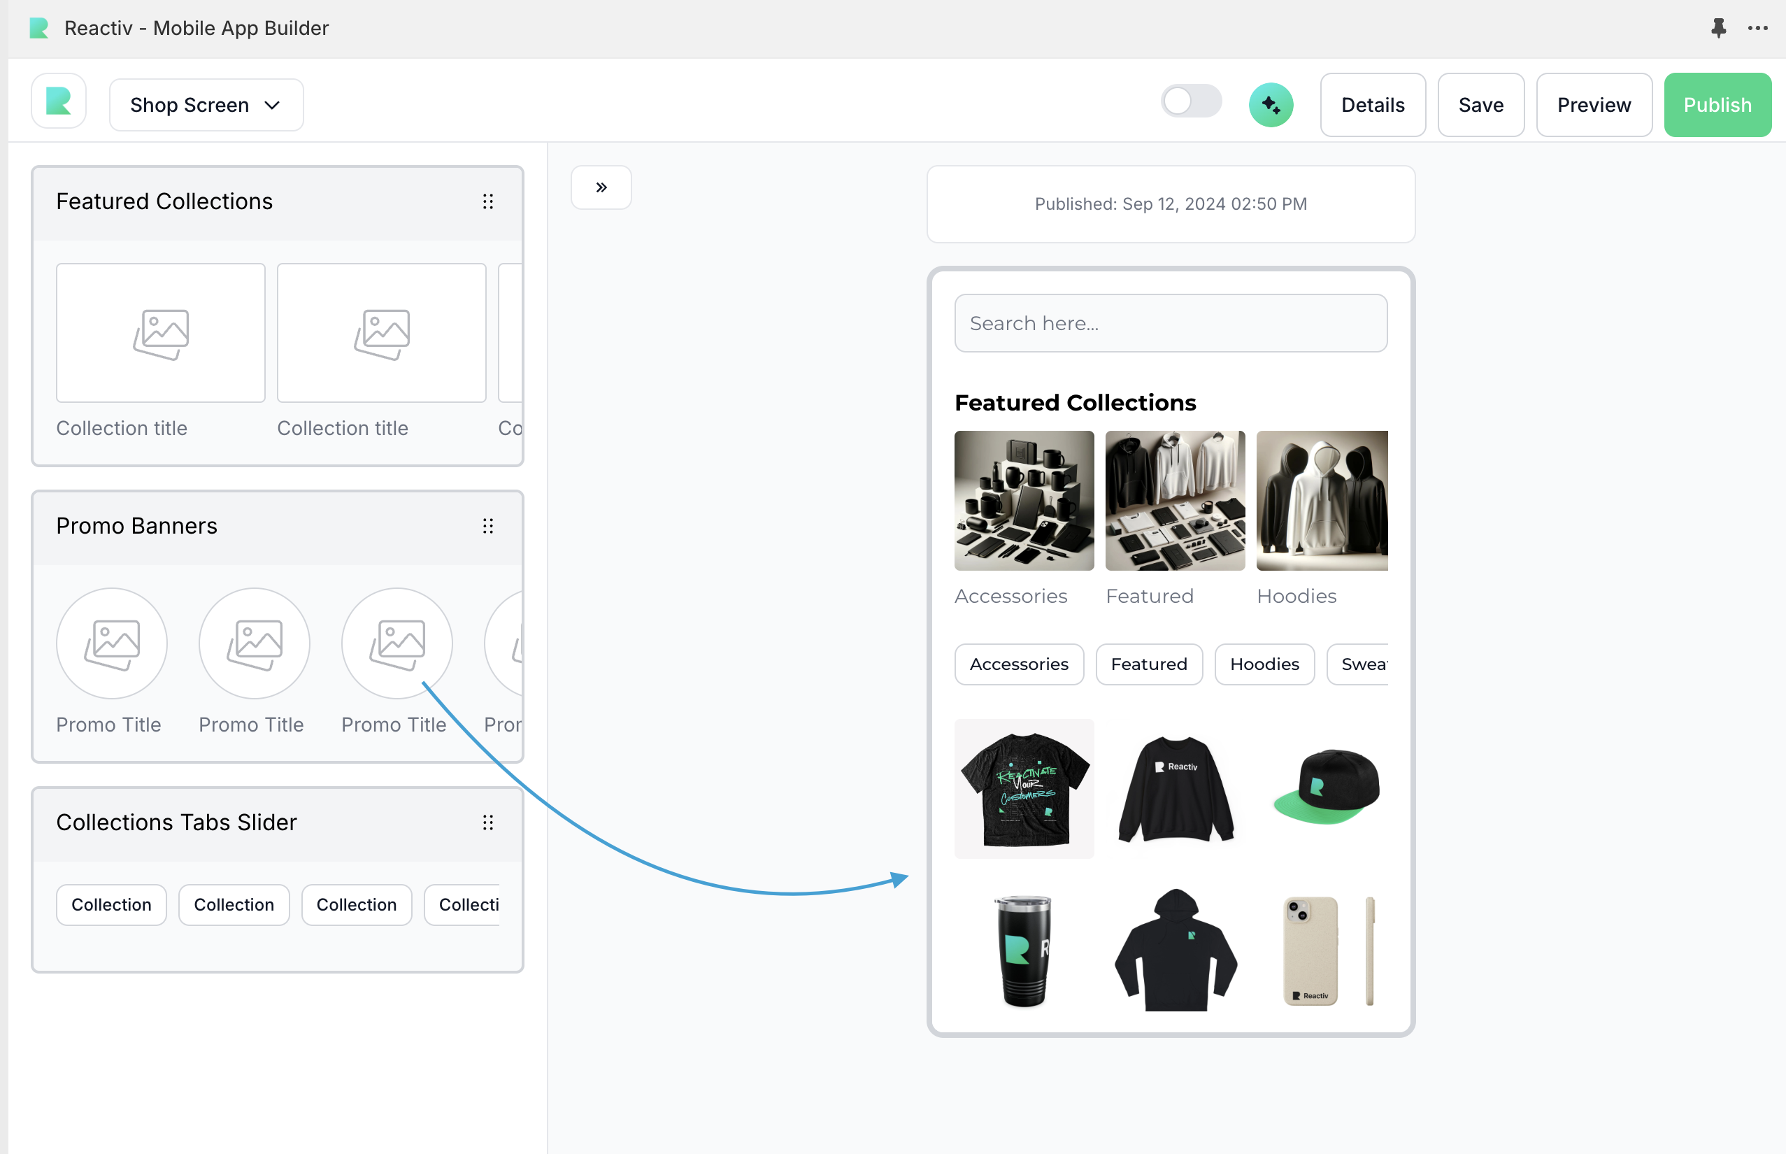Grab the Featured Collections drag handle
The image size is (1786, 1154).
click(487, 201)
